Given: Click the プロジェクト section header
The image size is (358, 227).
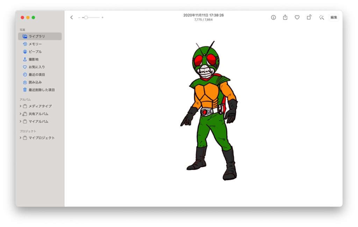Looking at the screenshot, I should (x=28, y=131).
